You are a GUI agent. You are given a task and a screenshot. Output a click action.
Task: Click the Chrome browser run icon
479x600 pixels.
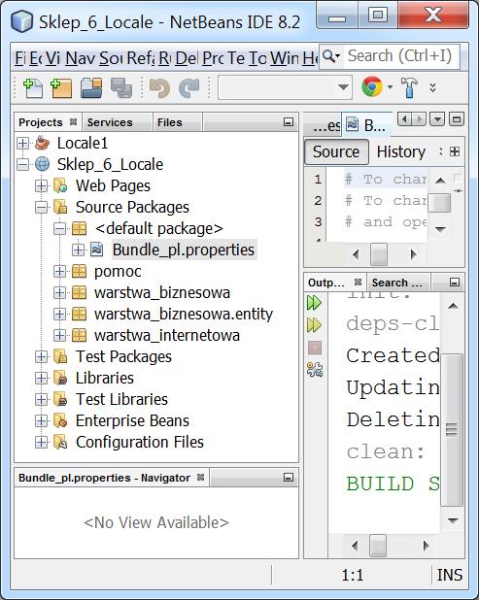point(372,86)
